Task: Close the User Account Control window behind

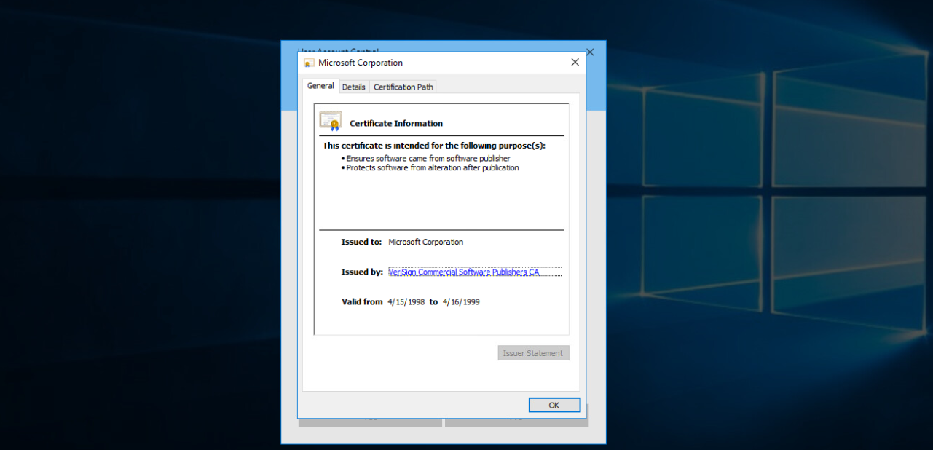Action: tap(590, 52)
